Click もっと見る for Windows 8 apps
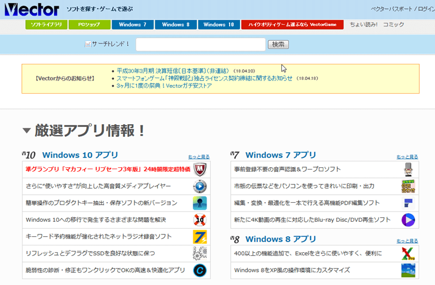435x285 pixels. pyautogui.click(x=407, y=241)
